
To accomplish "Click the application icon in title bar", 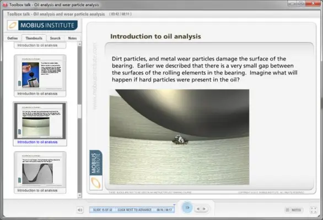I will coord(5,4).
